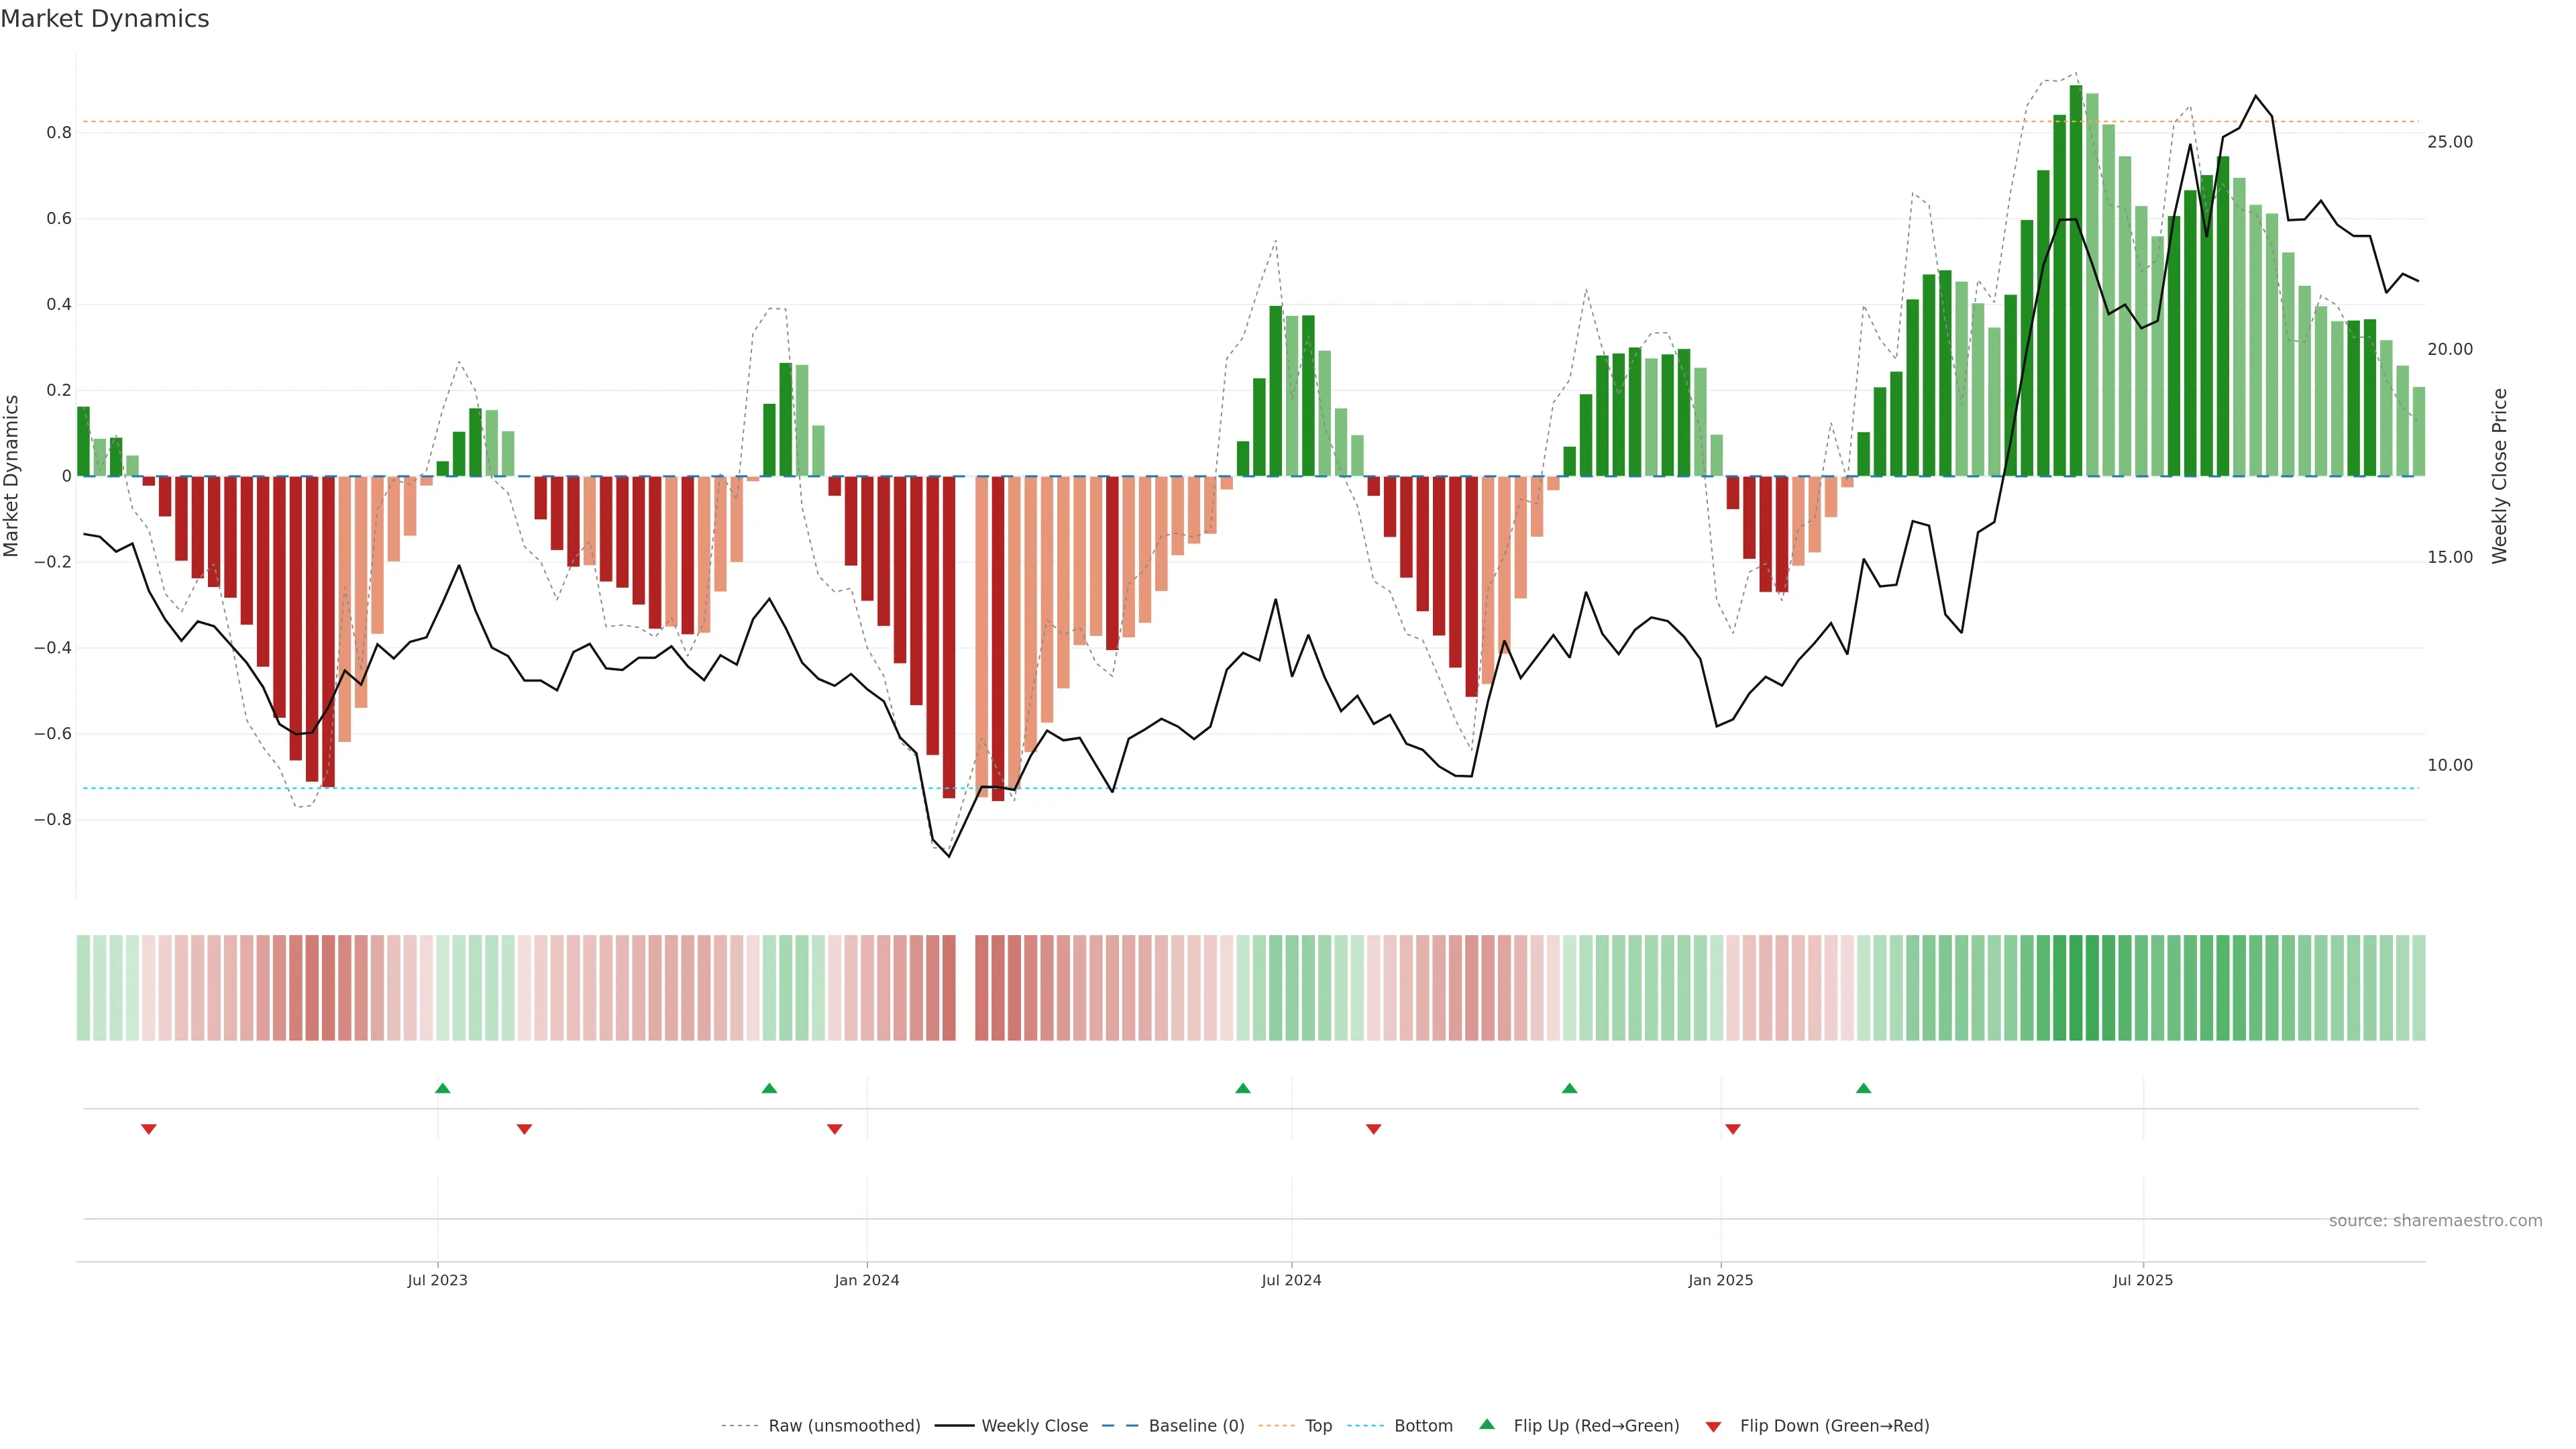Click the flip-down marker just after Jul 2023
The width and height of the screenshot is (2576, 1449).
[524, 1129]
